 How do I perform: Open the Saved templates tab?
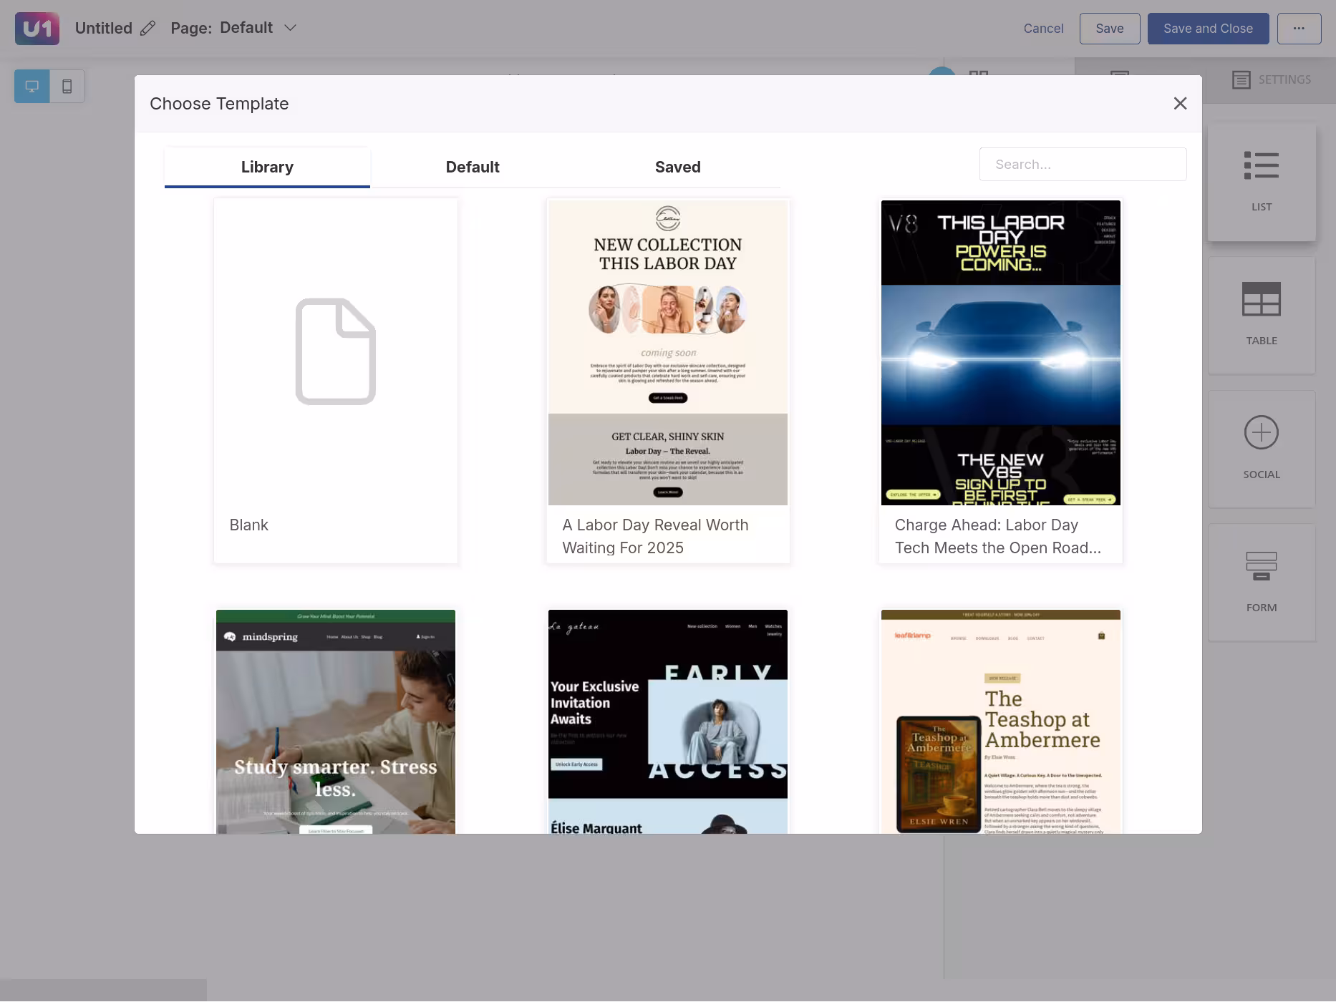677,167
